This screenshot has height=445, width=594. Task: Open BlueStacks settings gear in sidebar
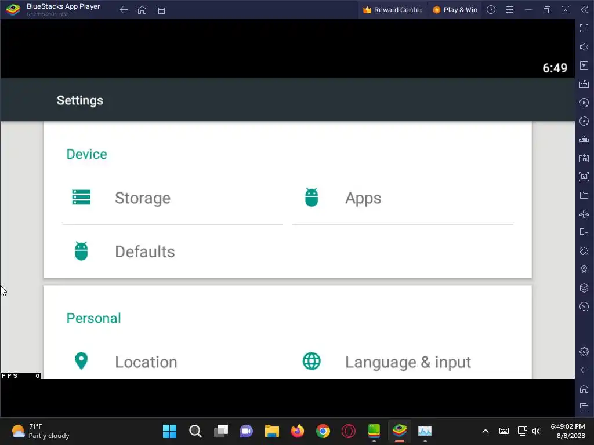coord(584,352)
